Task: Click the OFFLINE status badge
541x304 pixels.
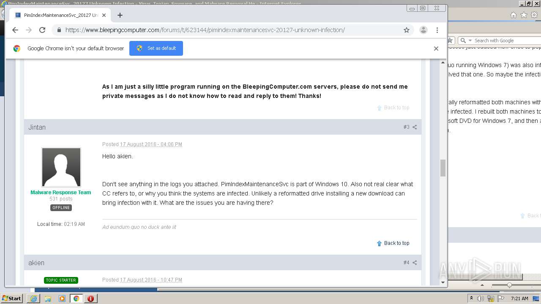Action: click(x=61, y=208)
